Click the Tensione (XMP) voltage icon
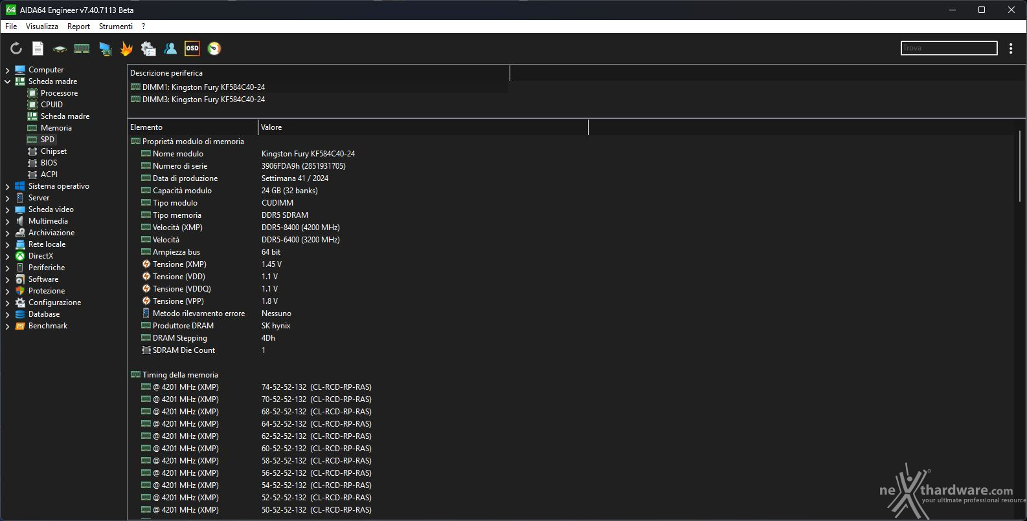 pyautogui.click(x=146, y=264)
